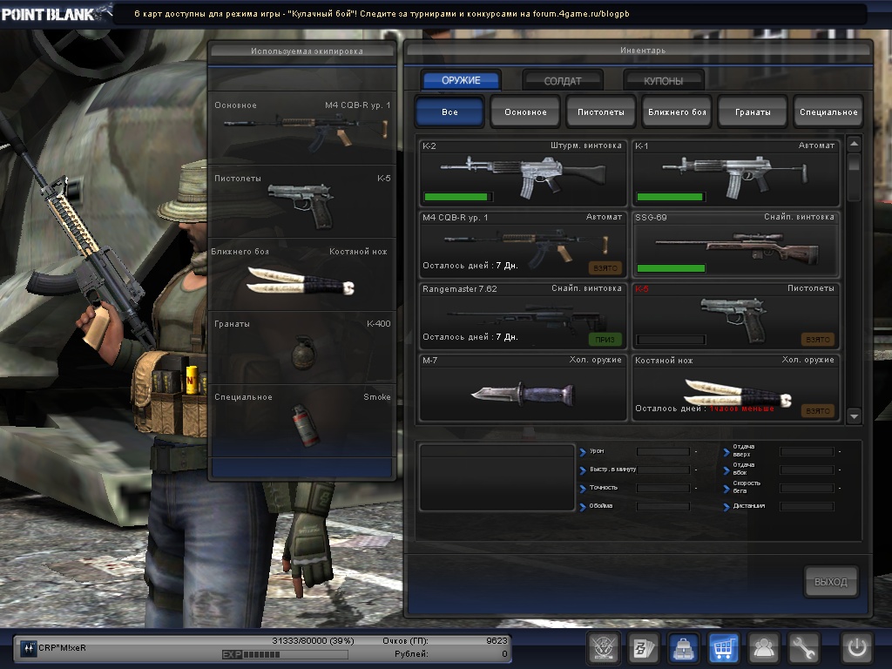
Task: Switch to the КУПОНЫ tab
Action: 663,81
